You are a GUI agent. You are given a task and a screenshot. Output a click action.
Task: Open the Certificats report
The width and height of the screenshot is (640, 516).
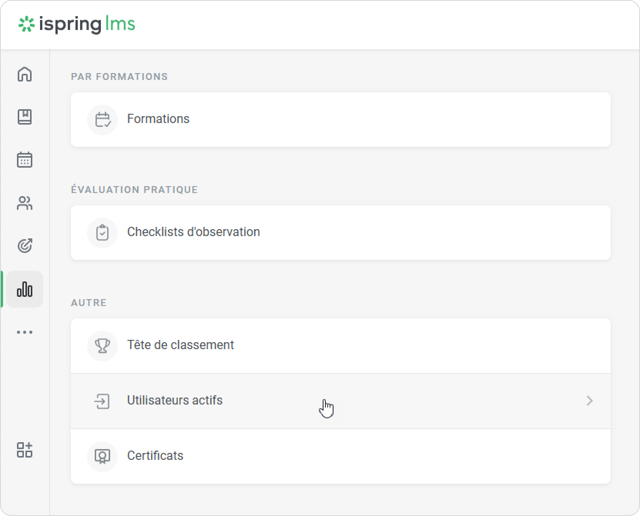[155, 456]
